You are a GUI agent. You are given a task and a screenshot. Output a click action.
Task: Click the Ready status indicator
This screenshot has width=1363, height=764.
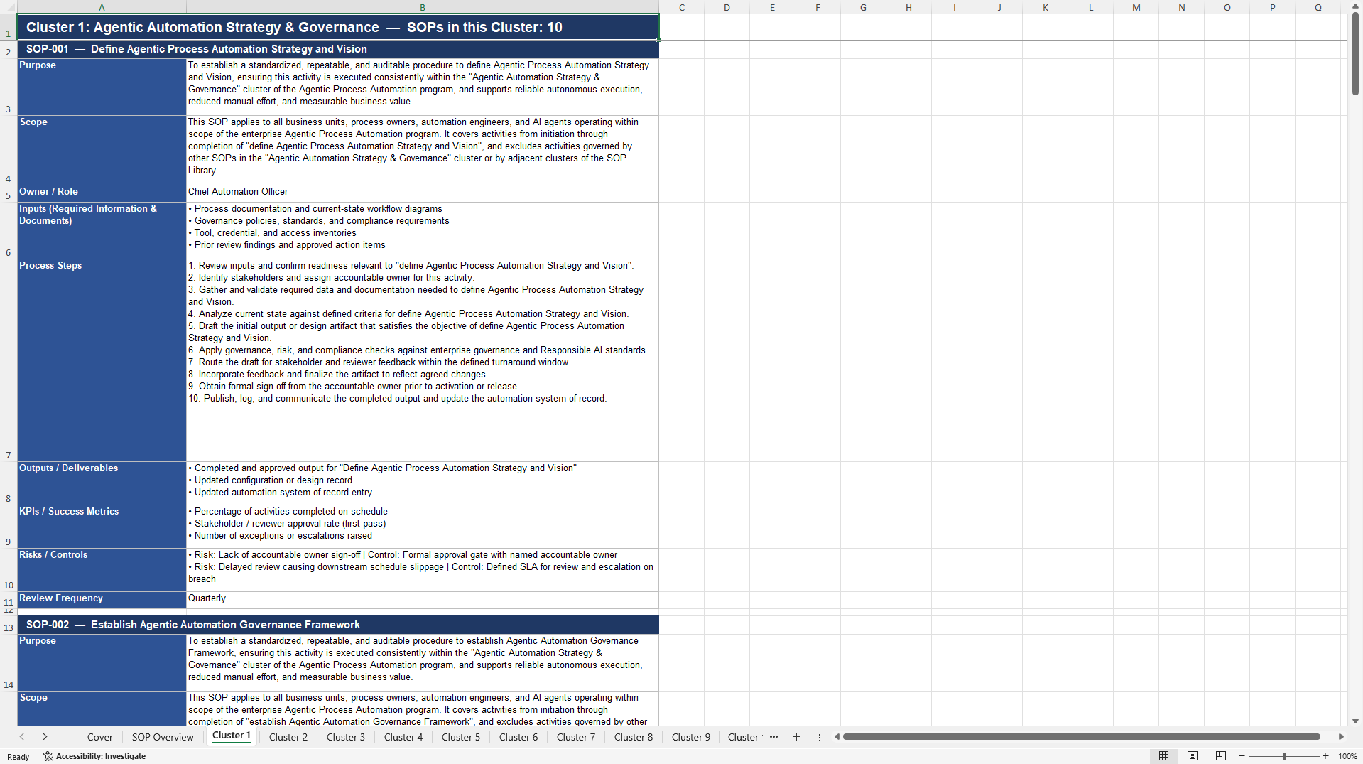pos(18,757)
